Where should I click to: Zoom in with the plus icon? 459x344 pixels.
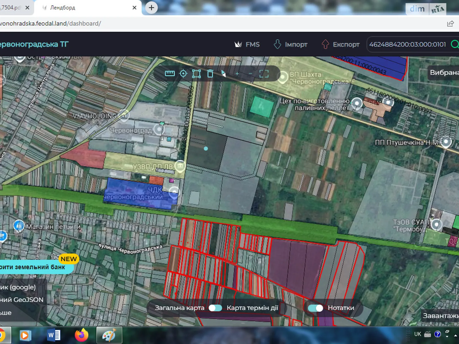pos(237,74)
